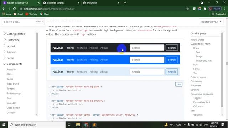
Task: Open Task View from the taskbar
Action: click(69, 125)
